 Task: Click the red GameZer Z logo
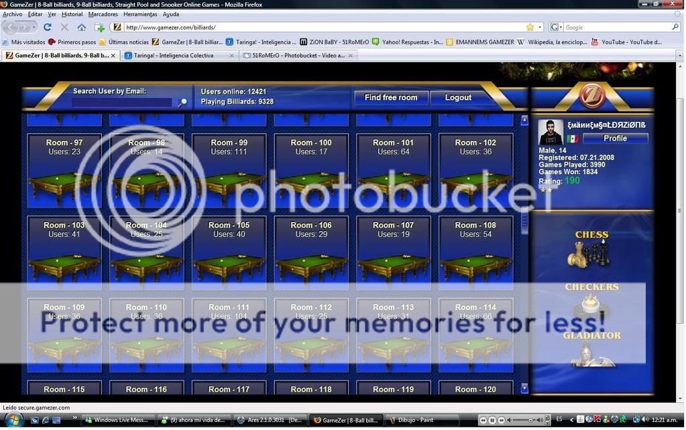tap(591, 95)
